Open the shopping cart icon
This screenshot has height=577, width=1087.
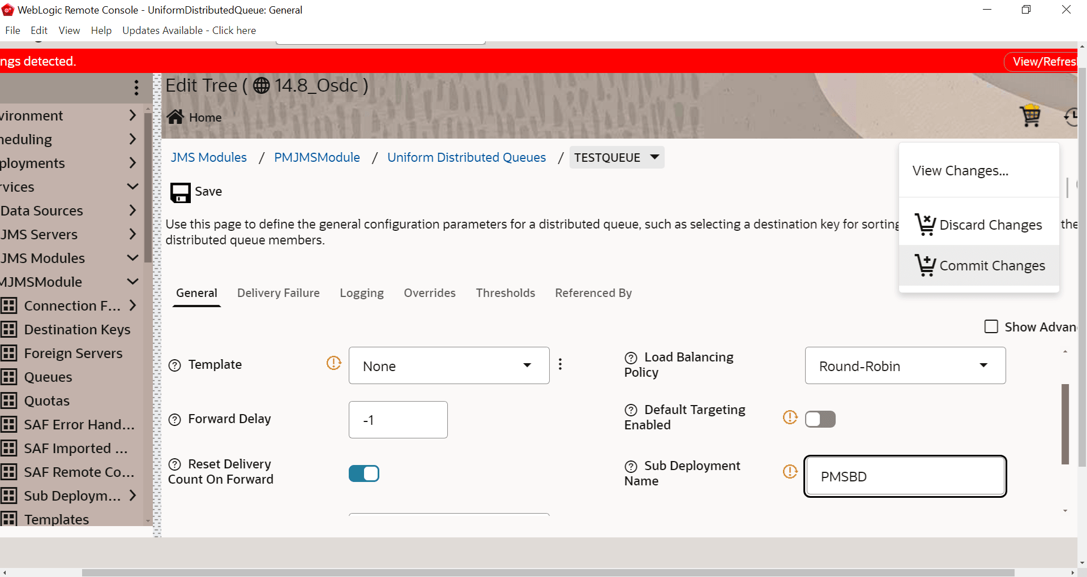pos(1030,116)
